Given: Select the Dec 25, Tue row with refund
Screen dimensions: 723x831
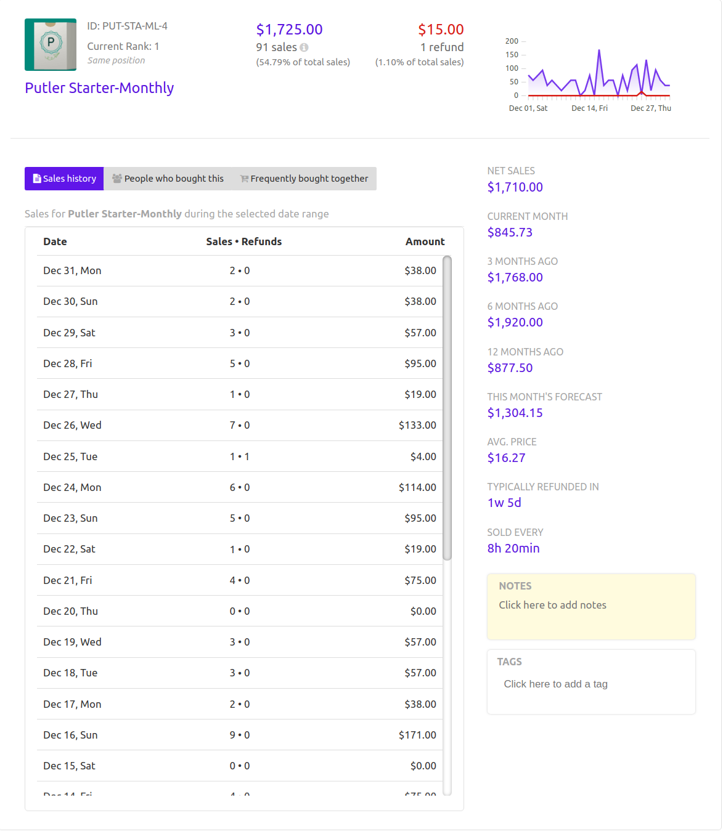Looking at the screenshot, I should click(239, 456).
